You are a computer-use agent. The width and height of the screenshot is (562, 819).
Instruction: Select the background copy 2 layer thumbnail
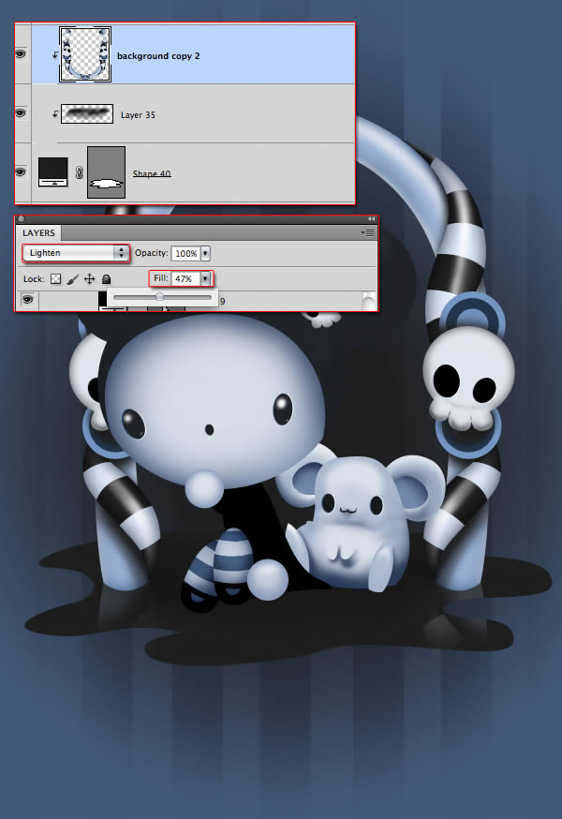(85, 54)
